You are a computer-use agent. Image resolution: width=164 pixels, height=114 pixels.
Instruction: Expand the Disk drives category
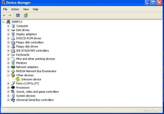click(x=8, y=30)
